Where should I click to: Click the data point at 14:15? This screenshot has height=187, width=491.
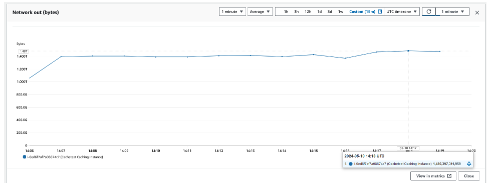click(314, 54)
